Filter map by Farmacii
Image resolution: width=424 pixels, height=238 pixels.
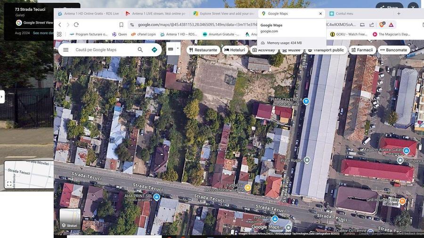click(362, 50)
